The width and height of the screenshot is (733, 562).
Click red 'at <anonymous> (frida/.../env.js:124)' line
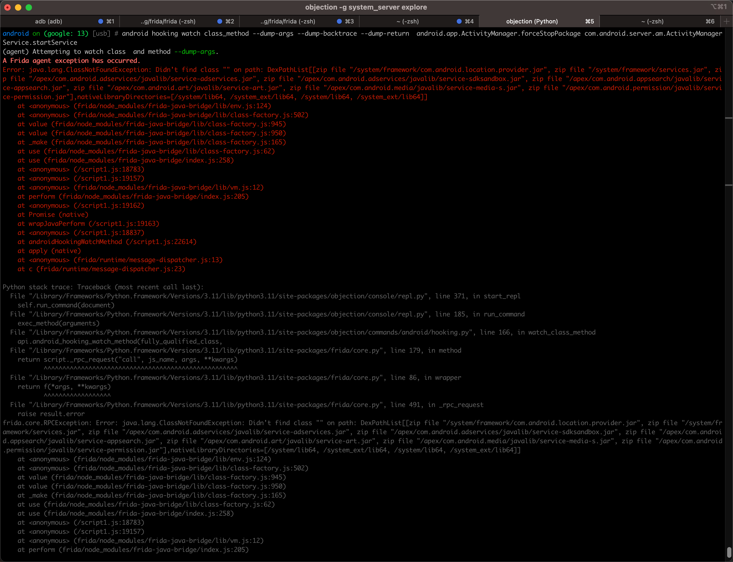144,106
